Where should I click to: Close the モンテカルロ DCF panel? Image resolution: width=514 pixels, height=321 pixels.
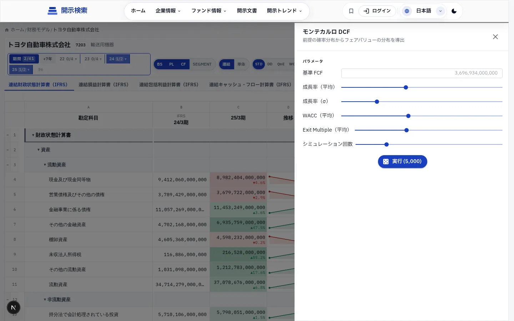495,37
